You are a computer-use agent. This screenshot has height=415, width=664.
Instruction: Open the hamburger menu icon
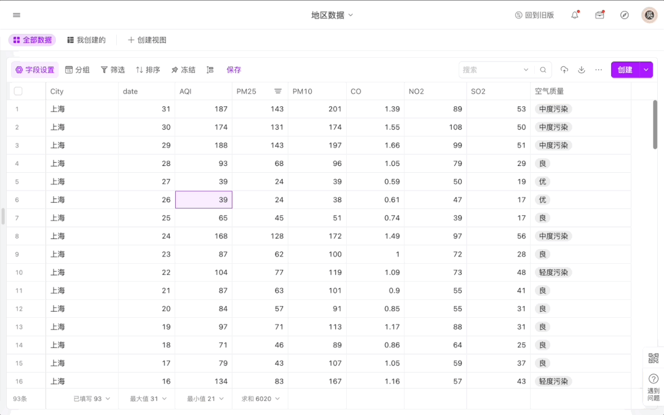tap(17, 15)
